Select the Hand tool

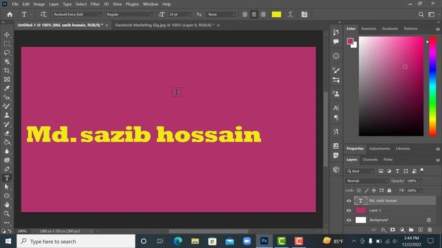(7, 205)
